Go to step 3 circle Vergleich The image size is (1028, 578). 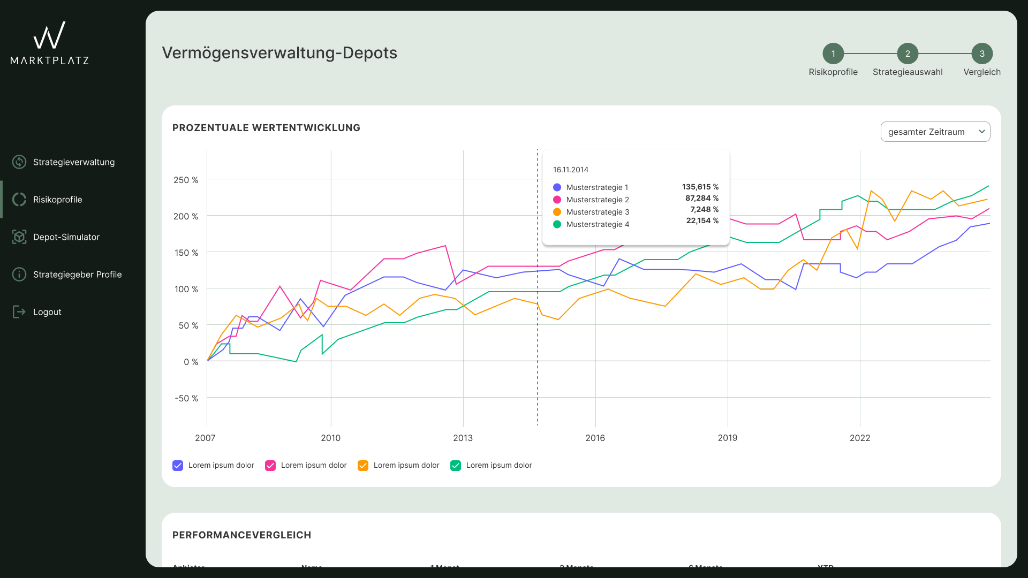click(982, 54)
